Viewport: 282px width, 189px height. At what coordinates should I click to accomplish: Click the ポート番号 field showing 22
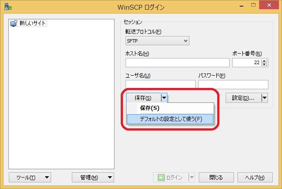(x=247, y=62)
